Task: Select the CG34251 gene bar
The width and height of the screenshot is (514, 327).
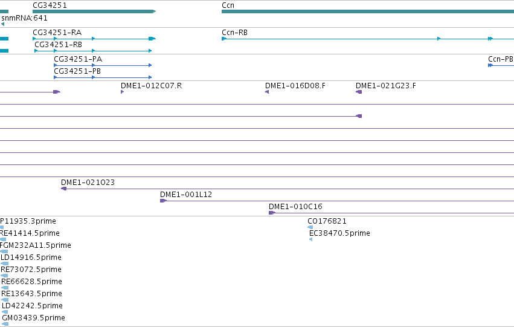Action: pyautogui.click(x=94, y=11)
